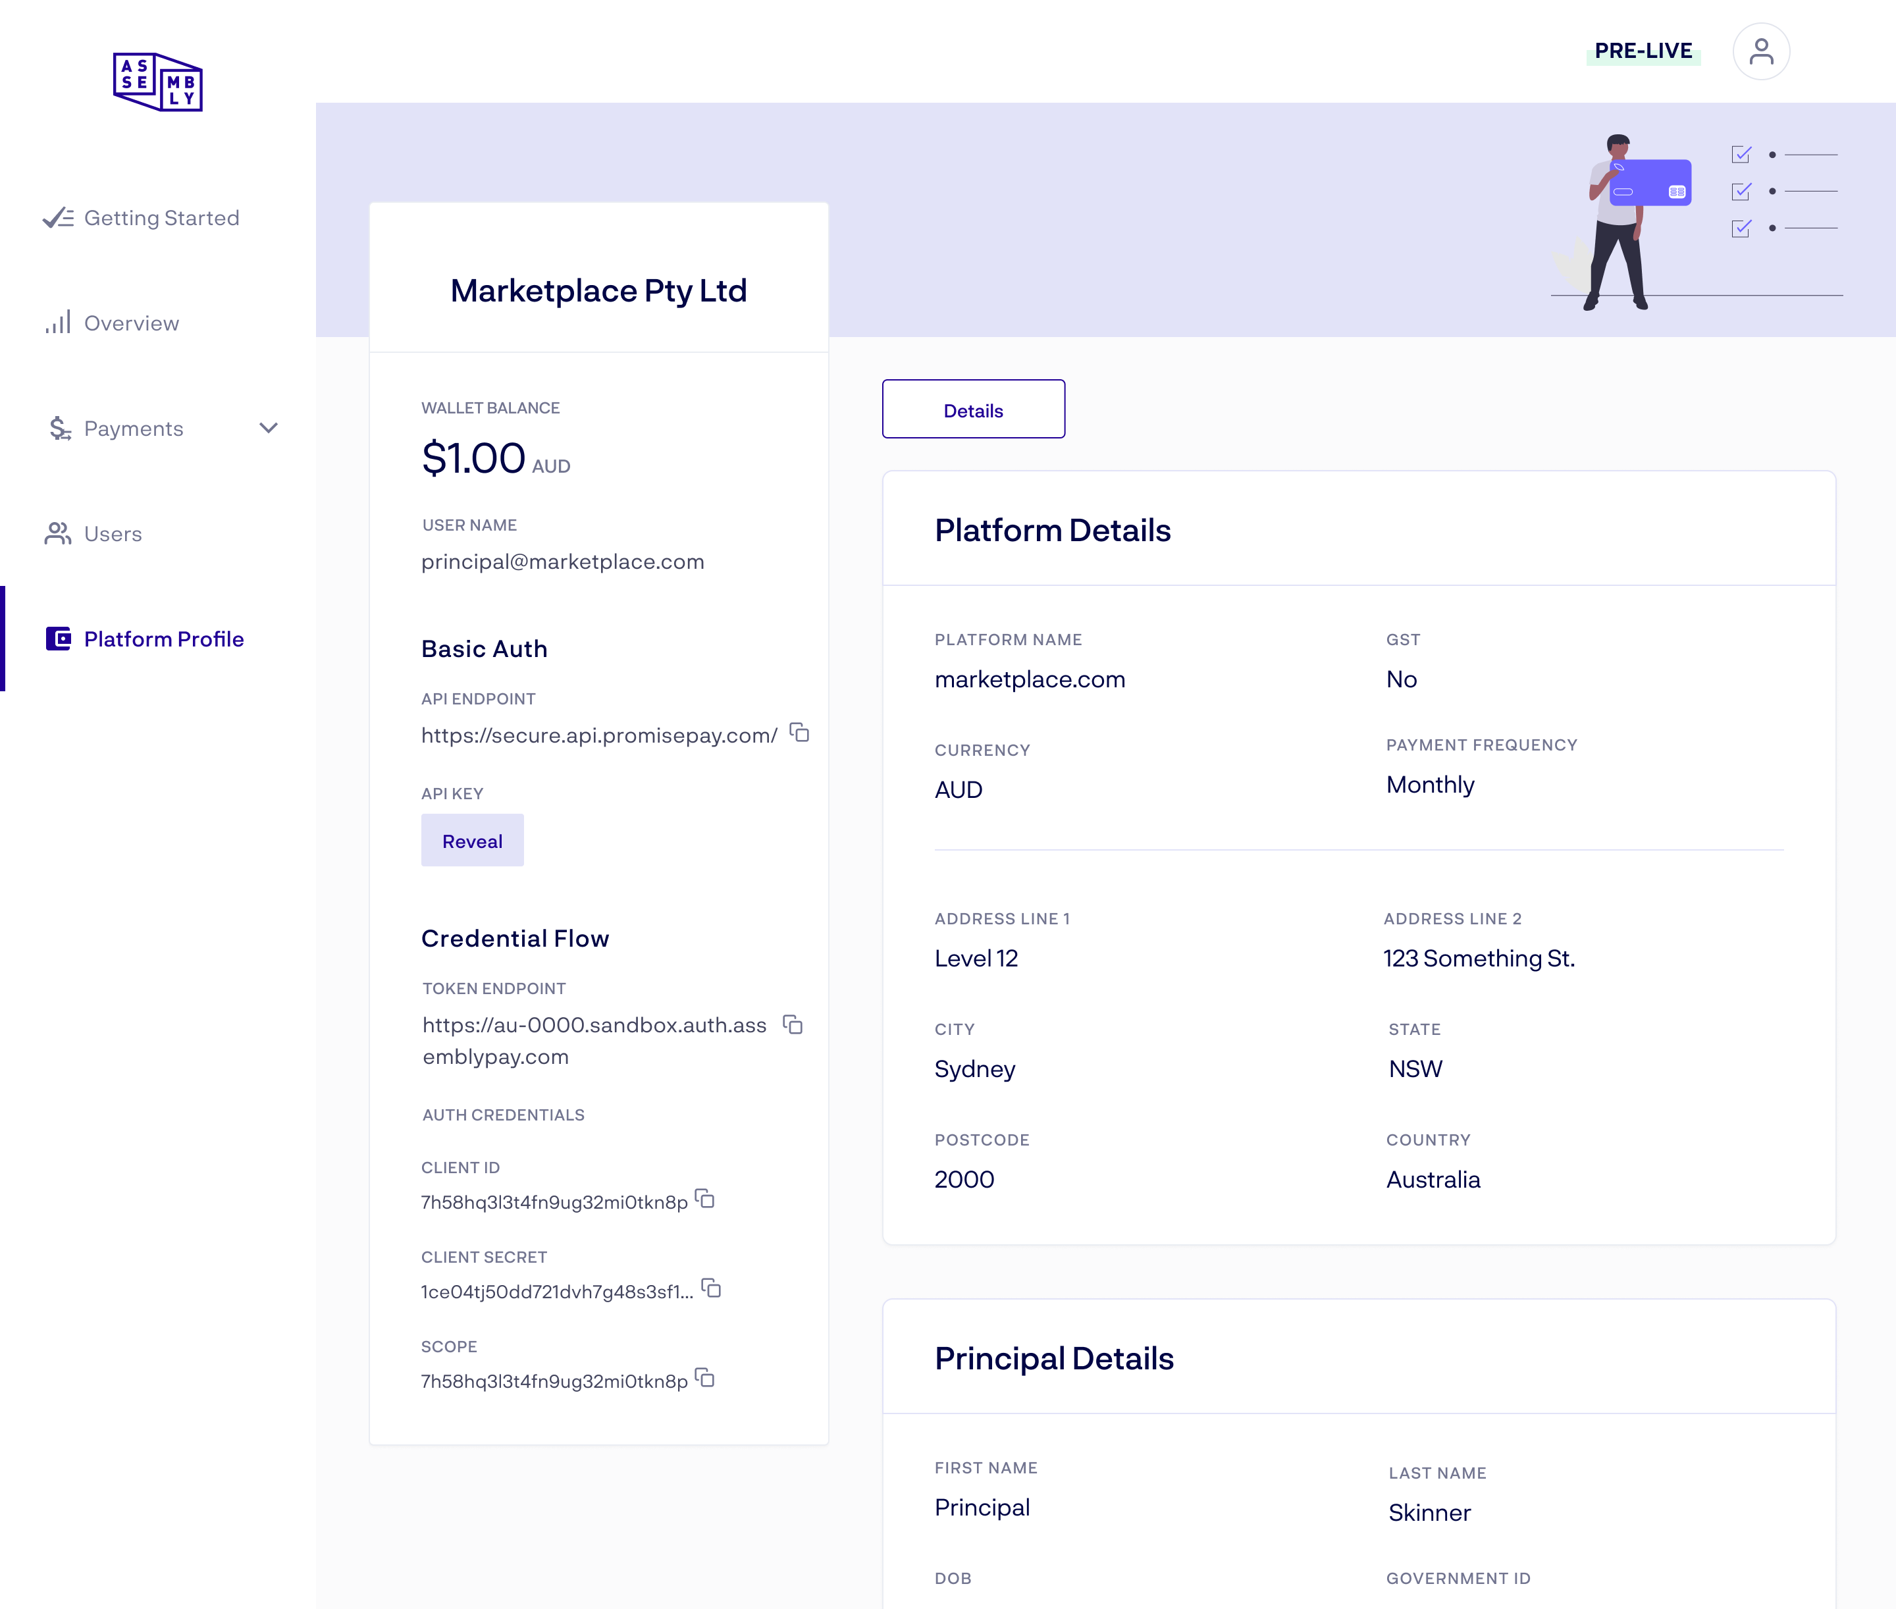Open the Users section
The image size is (1896, 1609).
pos(113,534)
